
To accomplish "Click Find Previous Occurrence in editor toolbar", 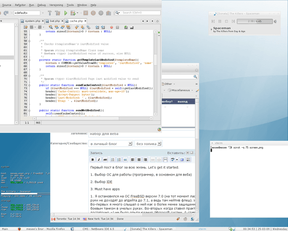I will pos(57,27).
